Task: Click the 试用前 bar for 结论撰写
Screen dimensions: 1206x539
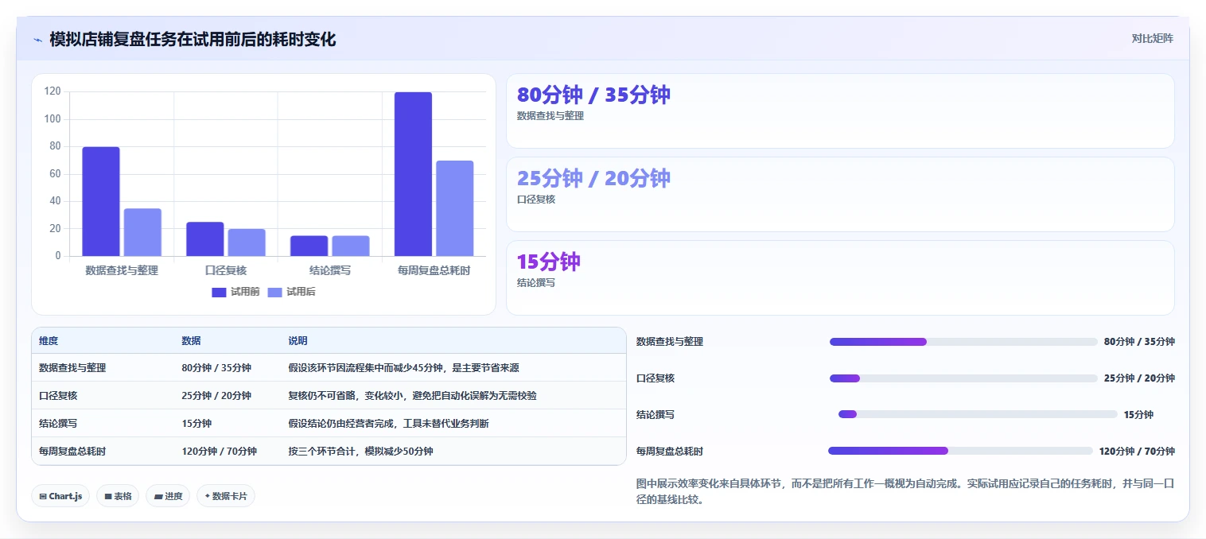Action: pyautogui.click(x=309, y=246)
